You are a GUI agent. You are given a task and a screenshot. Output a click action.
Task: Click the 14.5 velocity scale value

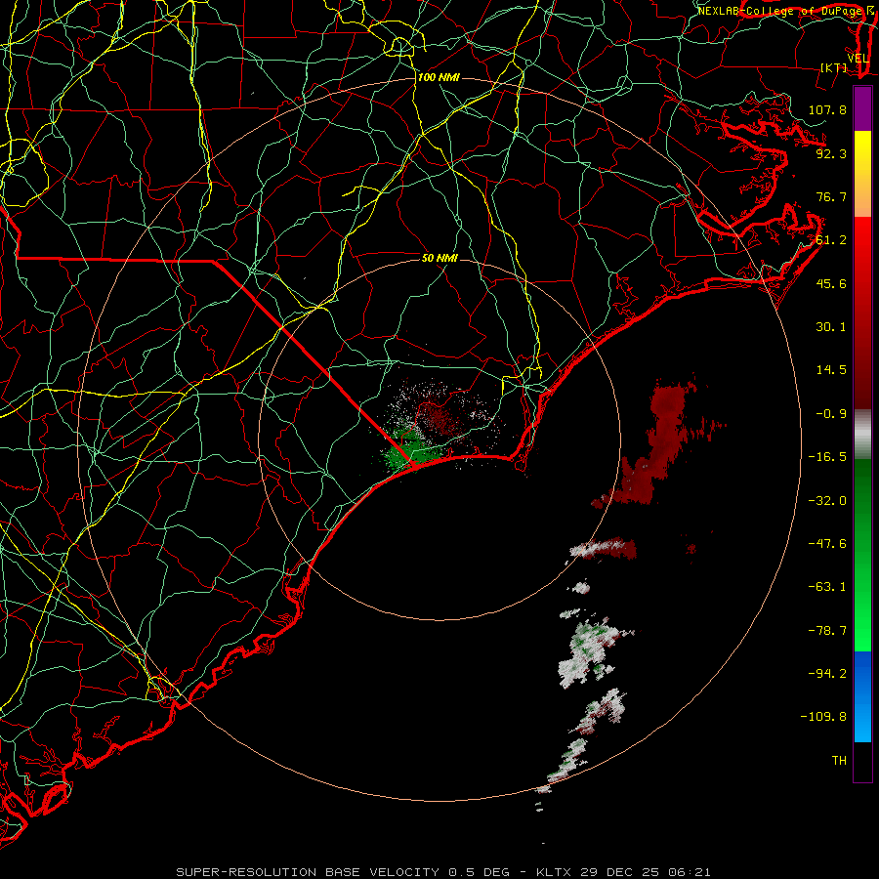pyautogui.click(x=831, y=369)
